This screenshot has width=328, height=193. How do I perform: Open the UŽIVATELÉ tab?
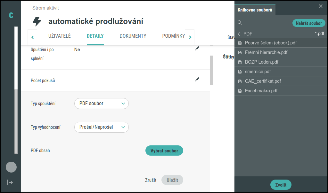(x=59, y=36)
